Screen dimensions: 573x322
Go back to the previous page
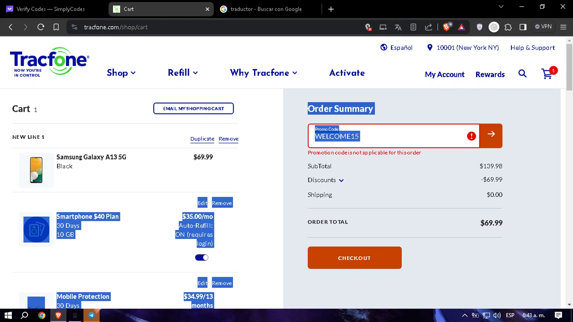coord(11,27)
